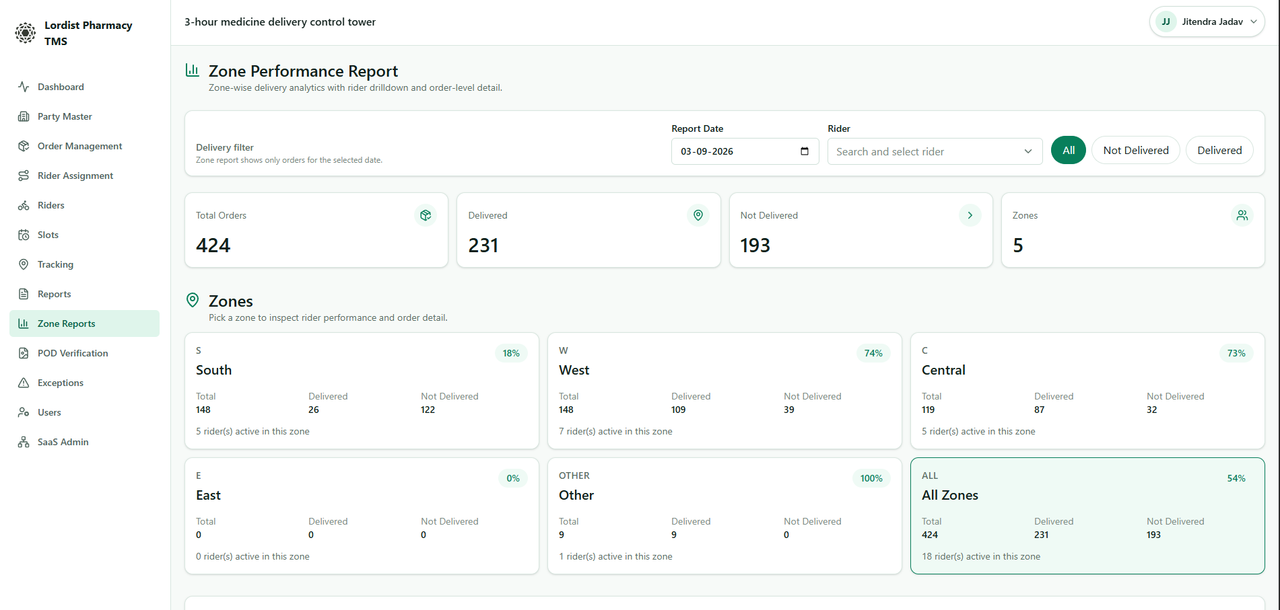Click the Report Date input field

point(745,151)
